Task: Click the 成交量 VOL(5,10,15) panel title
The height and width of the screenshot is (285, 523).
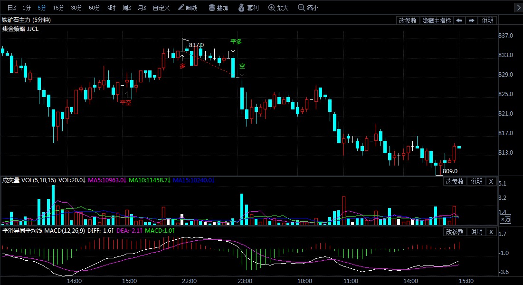Action: [29, 180]
